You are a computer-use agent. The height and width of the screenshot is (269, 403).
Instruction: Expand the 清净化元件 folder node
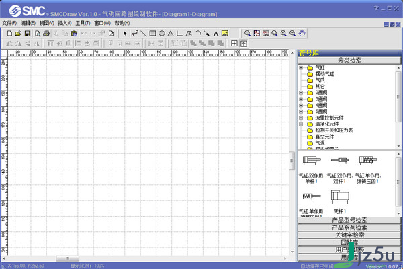(x=301, y=124)
